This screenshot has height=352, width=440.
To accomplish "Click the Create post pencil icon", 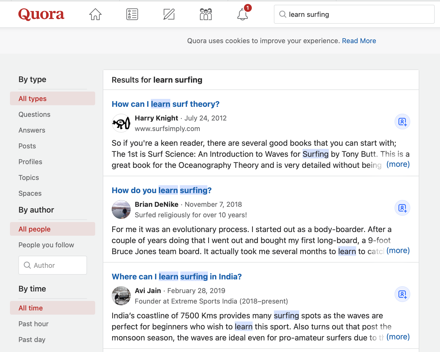I will [x=169, y=14].
